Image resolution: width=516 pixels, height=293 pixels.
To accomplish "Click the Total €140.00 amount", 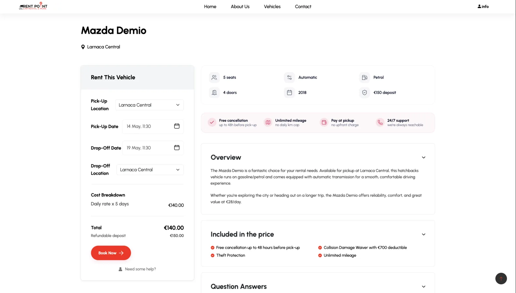I will coord(174,228).
